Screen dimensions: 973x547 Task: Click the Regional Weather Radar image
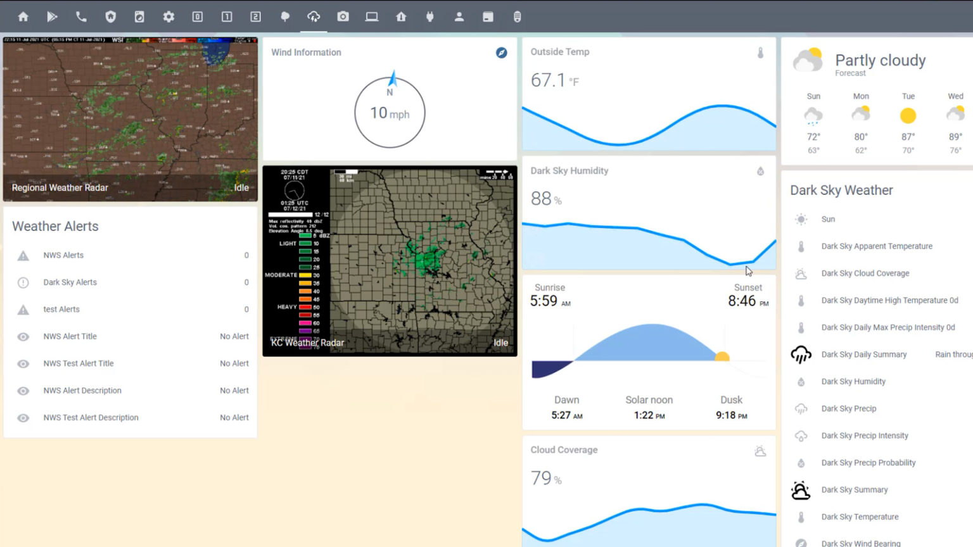[x=130, y=117]
